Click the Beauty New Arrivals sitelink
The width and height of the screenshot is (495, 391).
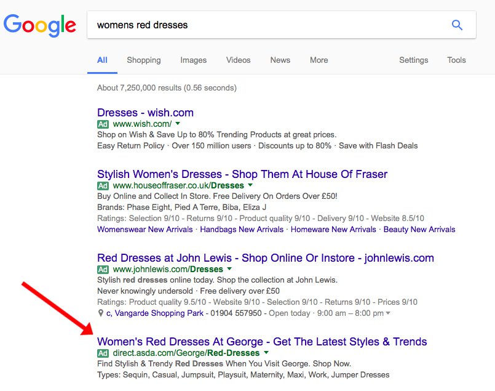pos(419,230)
